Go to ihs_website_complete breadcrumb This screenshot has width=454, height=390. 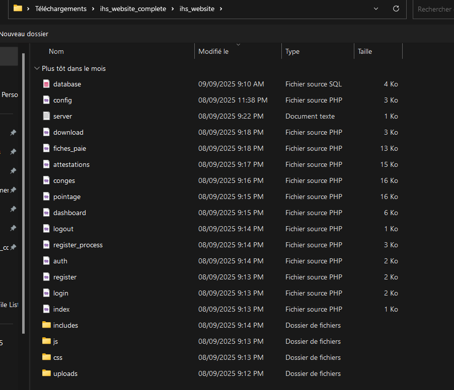point(133,9)
